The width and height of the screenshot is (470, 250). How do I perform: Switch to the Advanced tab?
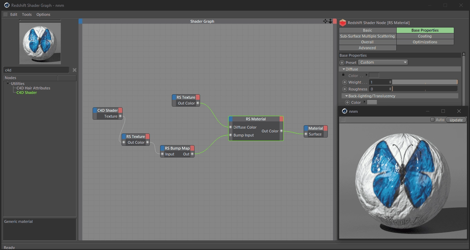tap(367, 48)
